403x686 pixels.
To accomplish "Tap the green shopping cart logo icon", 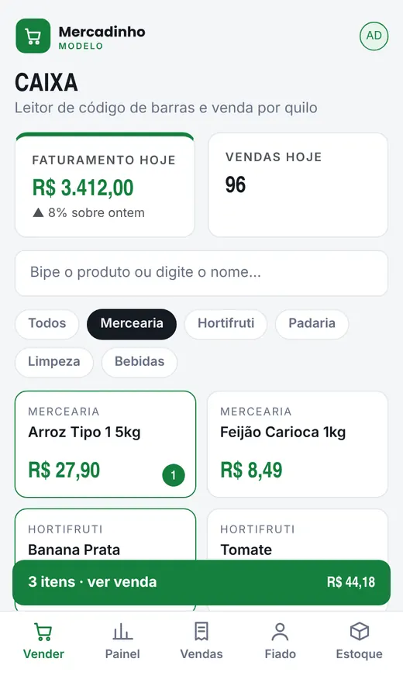I will click(33, 36).
